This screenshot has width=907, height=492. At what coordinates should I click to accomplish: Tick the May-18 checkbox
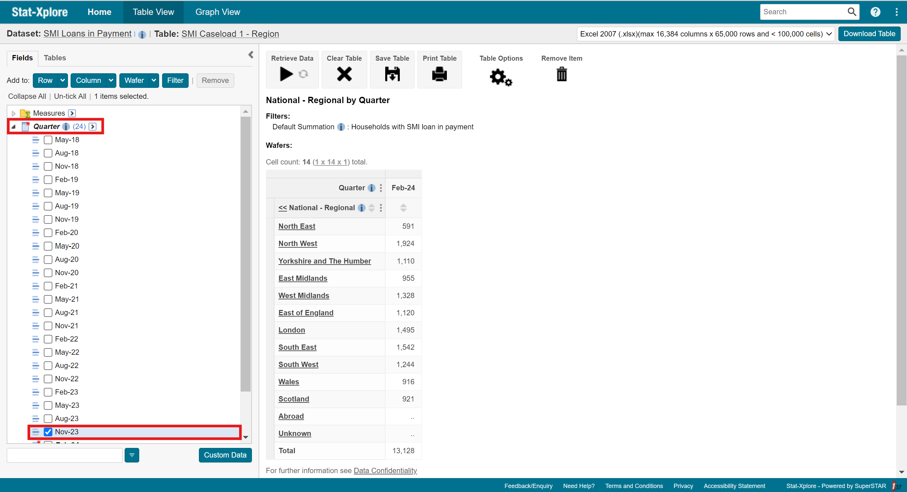point(48,140)
